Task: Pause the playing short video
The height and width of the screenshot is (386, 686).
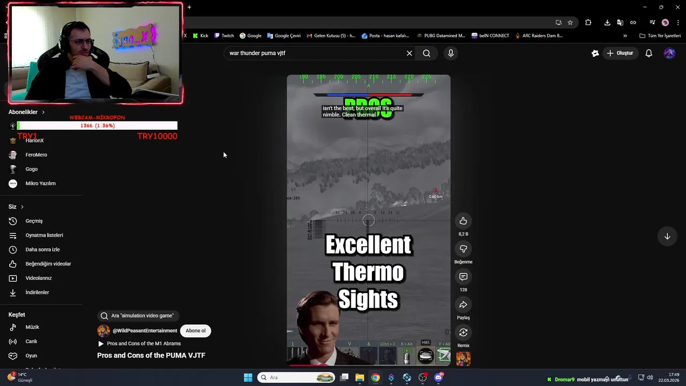Action: pos(369,220)
